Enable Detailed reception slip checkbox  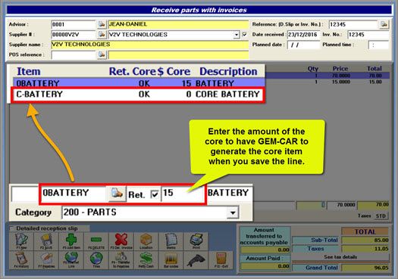12,228
